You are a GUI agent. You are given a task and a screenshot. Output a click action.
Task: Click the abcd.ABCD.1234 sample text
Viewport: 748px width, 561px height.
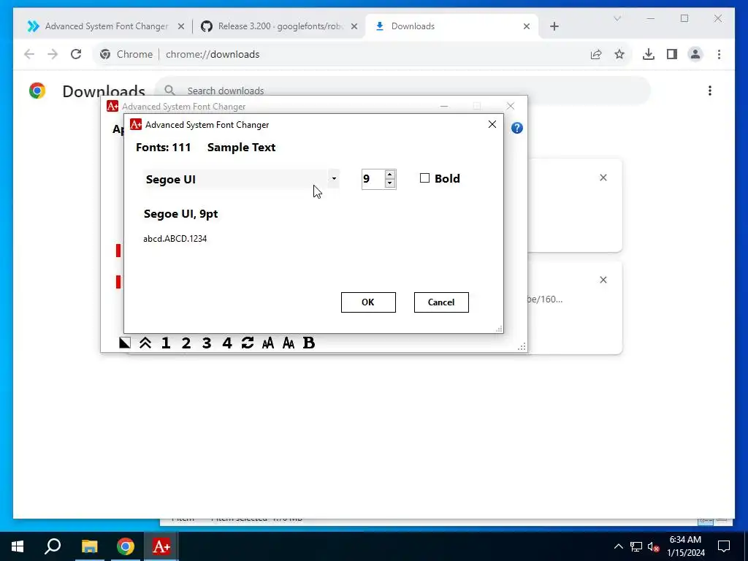[175, 239]
